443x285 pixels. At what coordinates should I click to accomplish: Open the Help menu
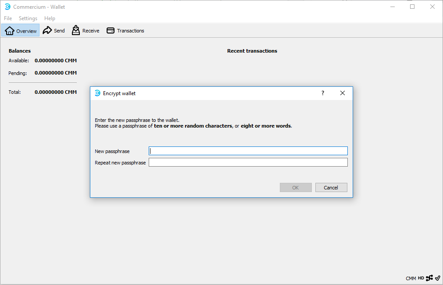pos(50,18)
